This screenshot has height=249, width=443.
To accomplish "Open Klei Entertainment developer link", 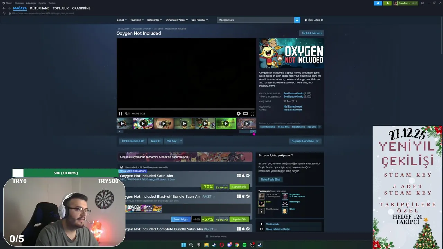I will coord(293,107).
